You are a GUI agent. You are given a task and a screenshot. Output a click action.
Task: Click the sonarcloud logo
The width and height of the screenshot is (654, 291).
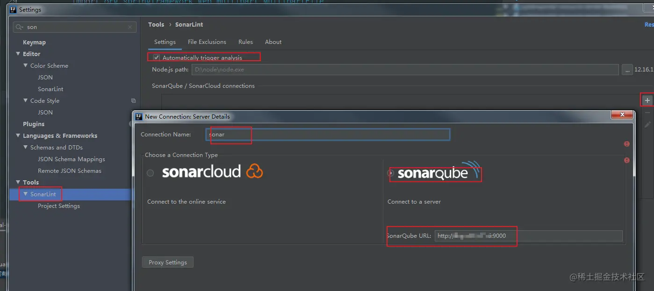coord(201,172)
